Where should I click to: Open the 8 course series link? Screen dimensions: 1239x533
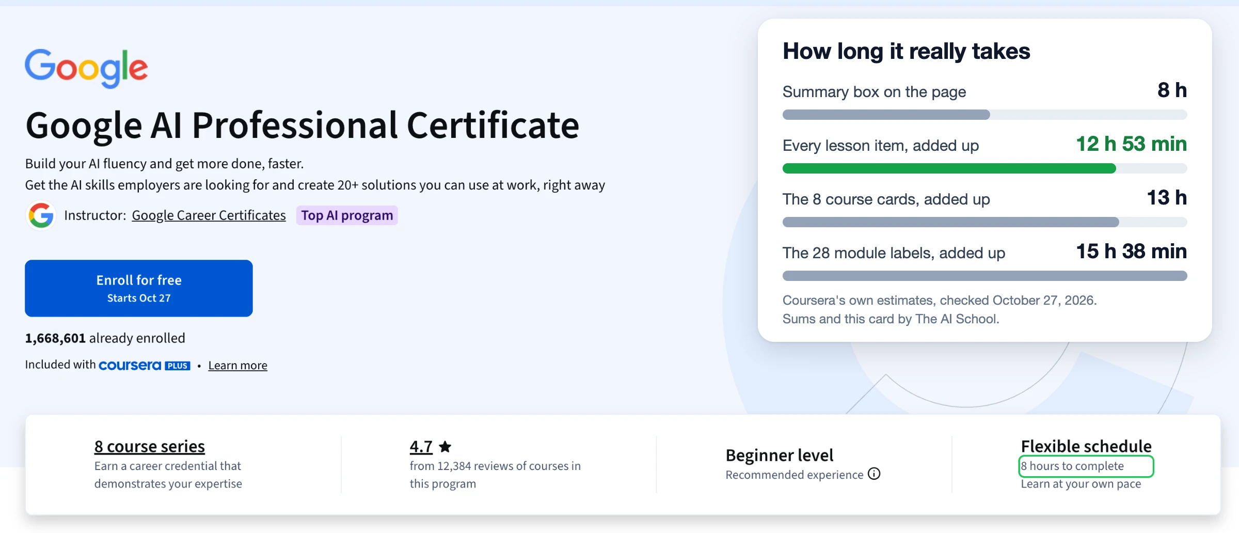(150, 446)
